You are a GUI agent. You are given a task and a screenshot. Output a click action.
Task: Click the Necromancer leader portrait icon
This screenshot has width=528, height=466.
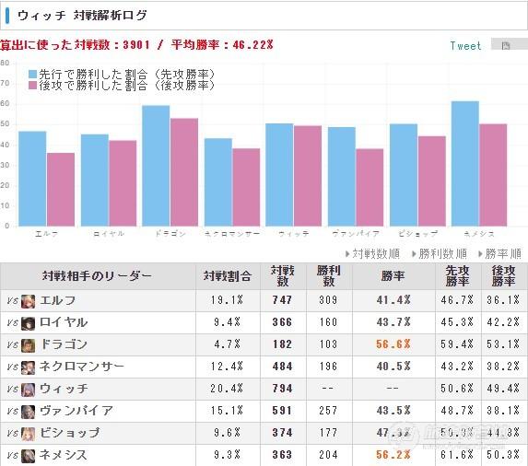pos(28,367)
